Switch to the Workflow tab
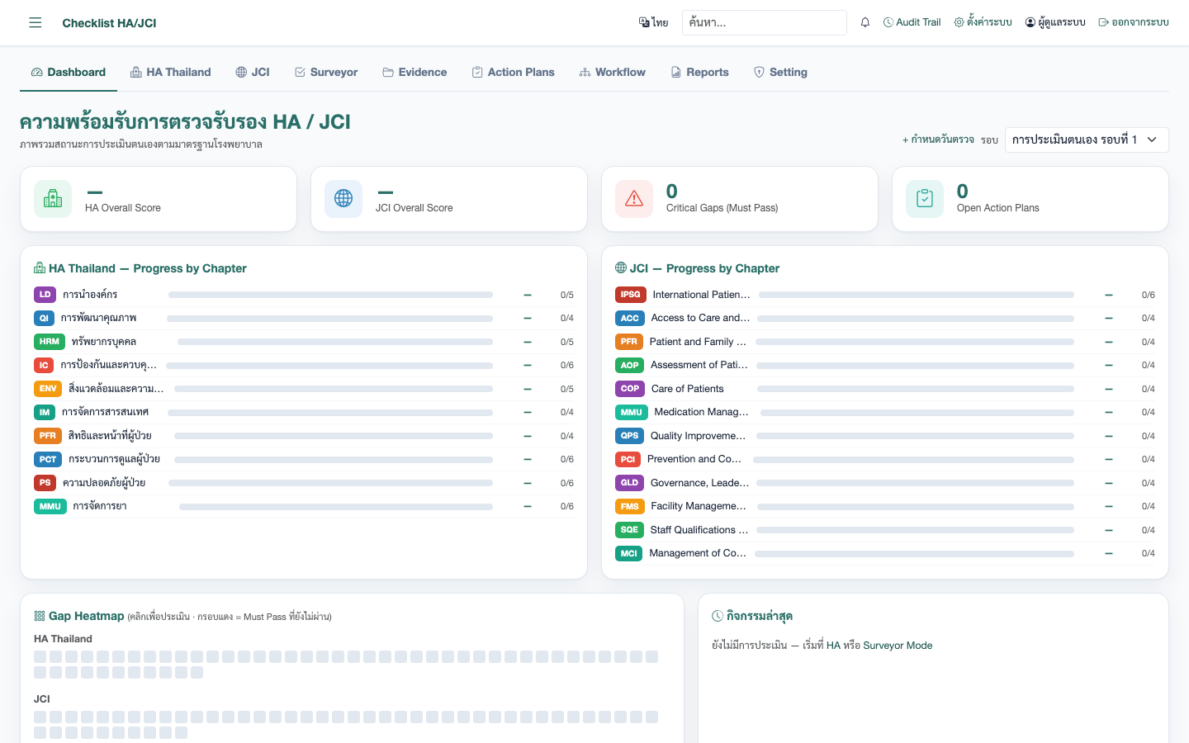 [x=612, y=72]
